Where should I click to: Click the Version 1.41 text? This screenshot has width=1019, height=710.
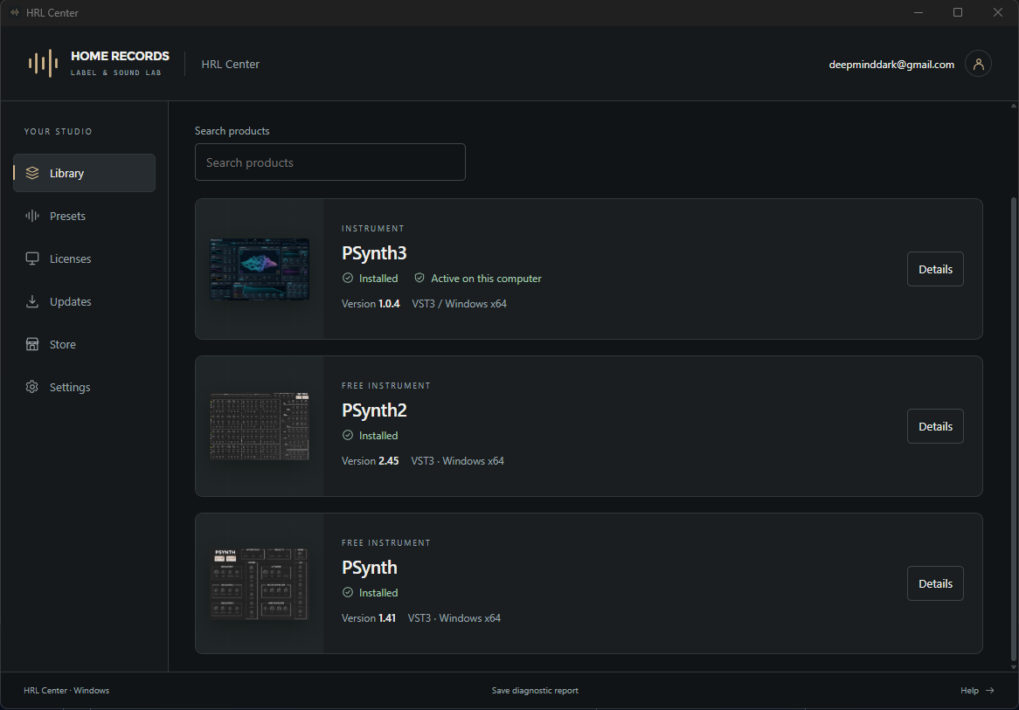(x=369, y=617)
